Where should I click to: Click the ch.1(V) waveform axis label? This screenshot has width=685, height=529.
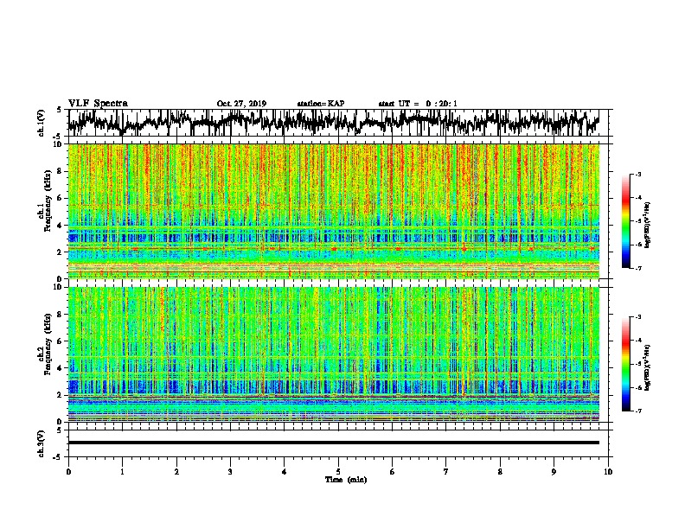(42, 123)
